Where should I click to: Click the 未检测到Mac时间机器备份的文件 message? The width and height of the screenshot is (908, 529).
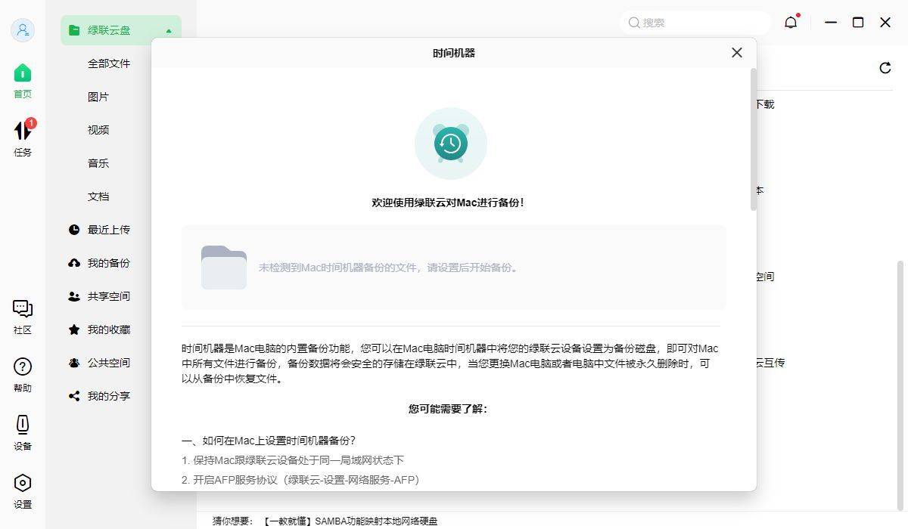(x=389, y=268)
